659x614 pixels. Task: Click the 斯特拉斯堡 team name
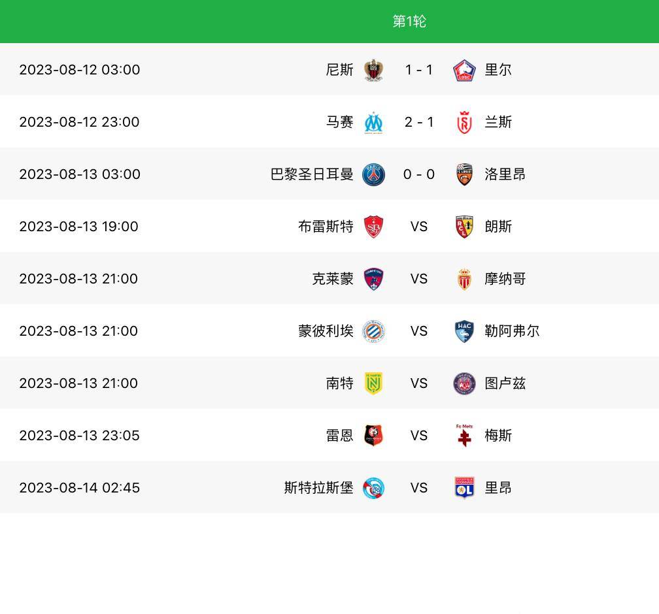[x=318, y=488]
